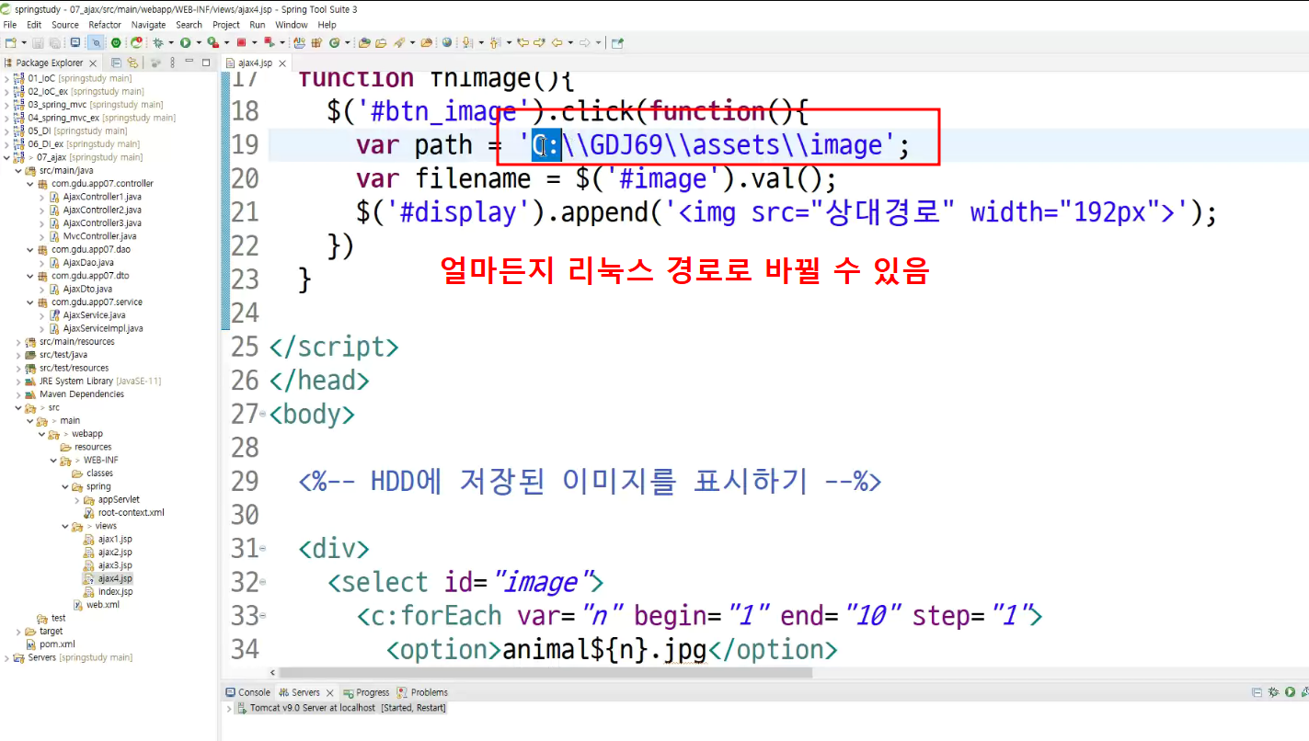Open the Source menu
This screenshot has width=1309, height=741.
click(x=65, y=25)
